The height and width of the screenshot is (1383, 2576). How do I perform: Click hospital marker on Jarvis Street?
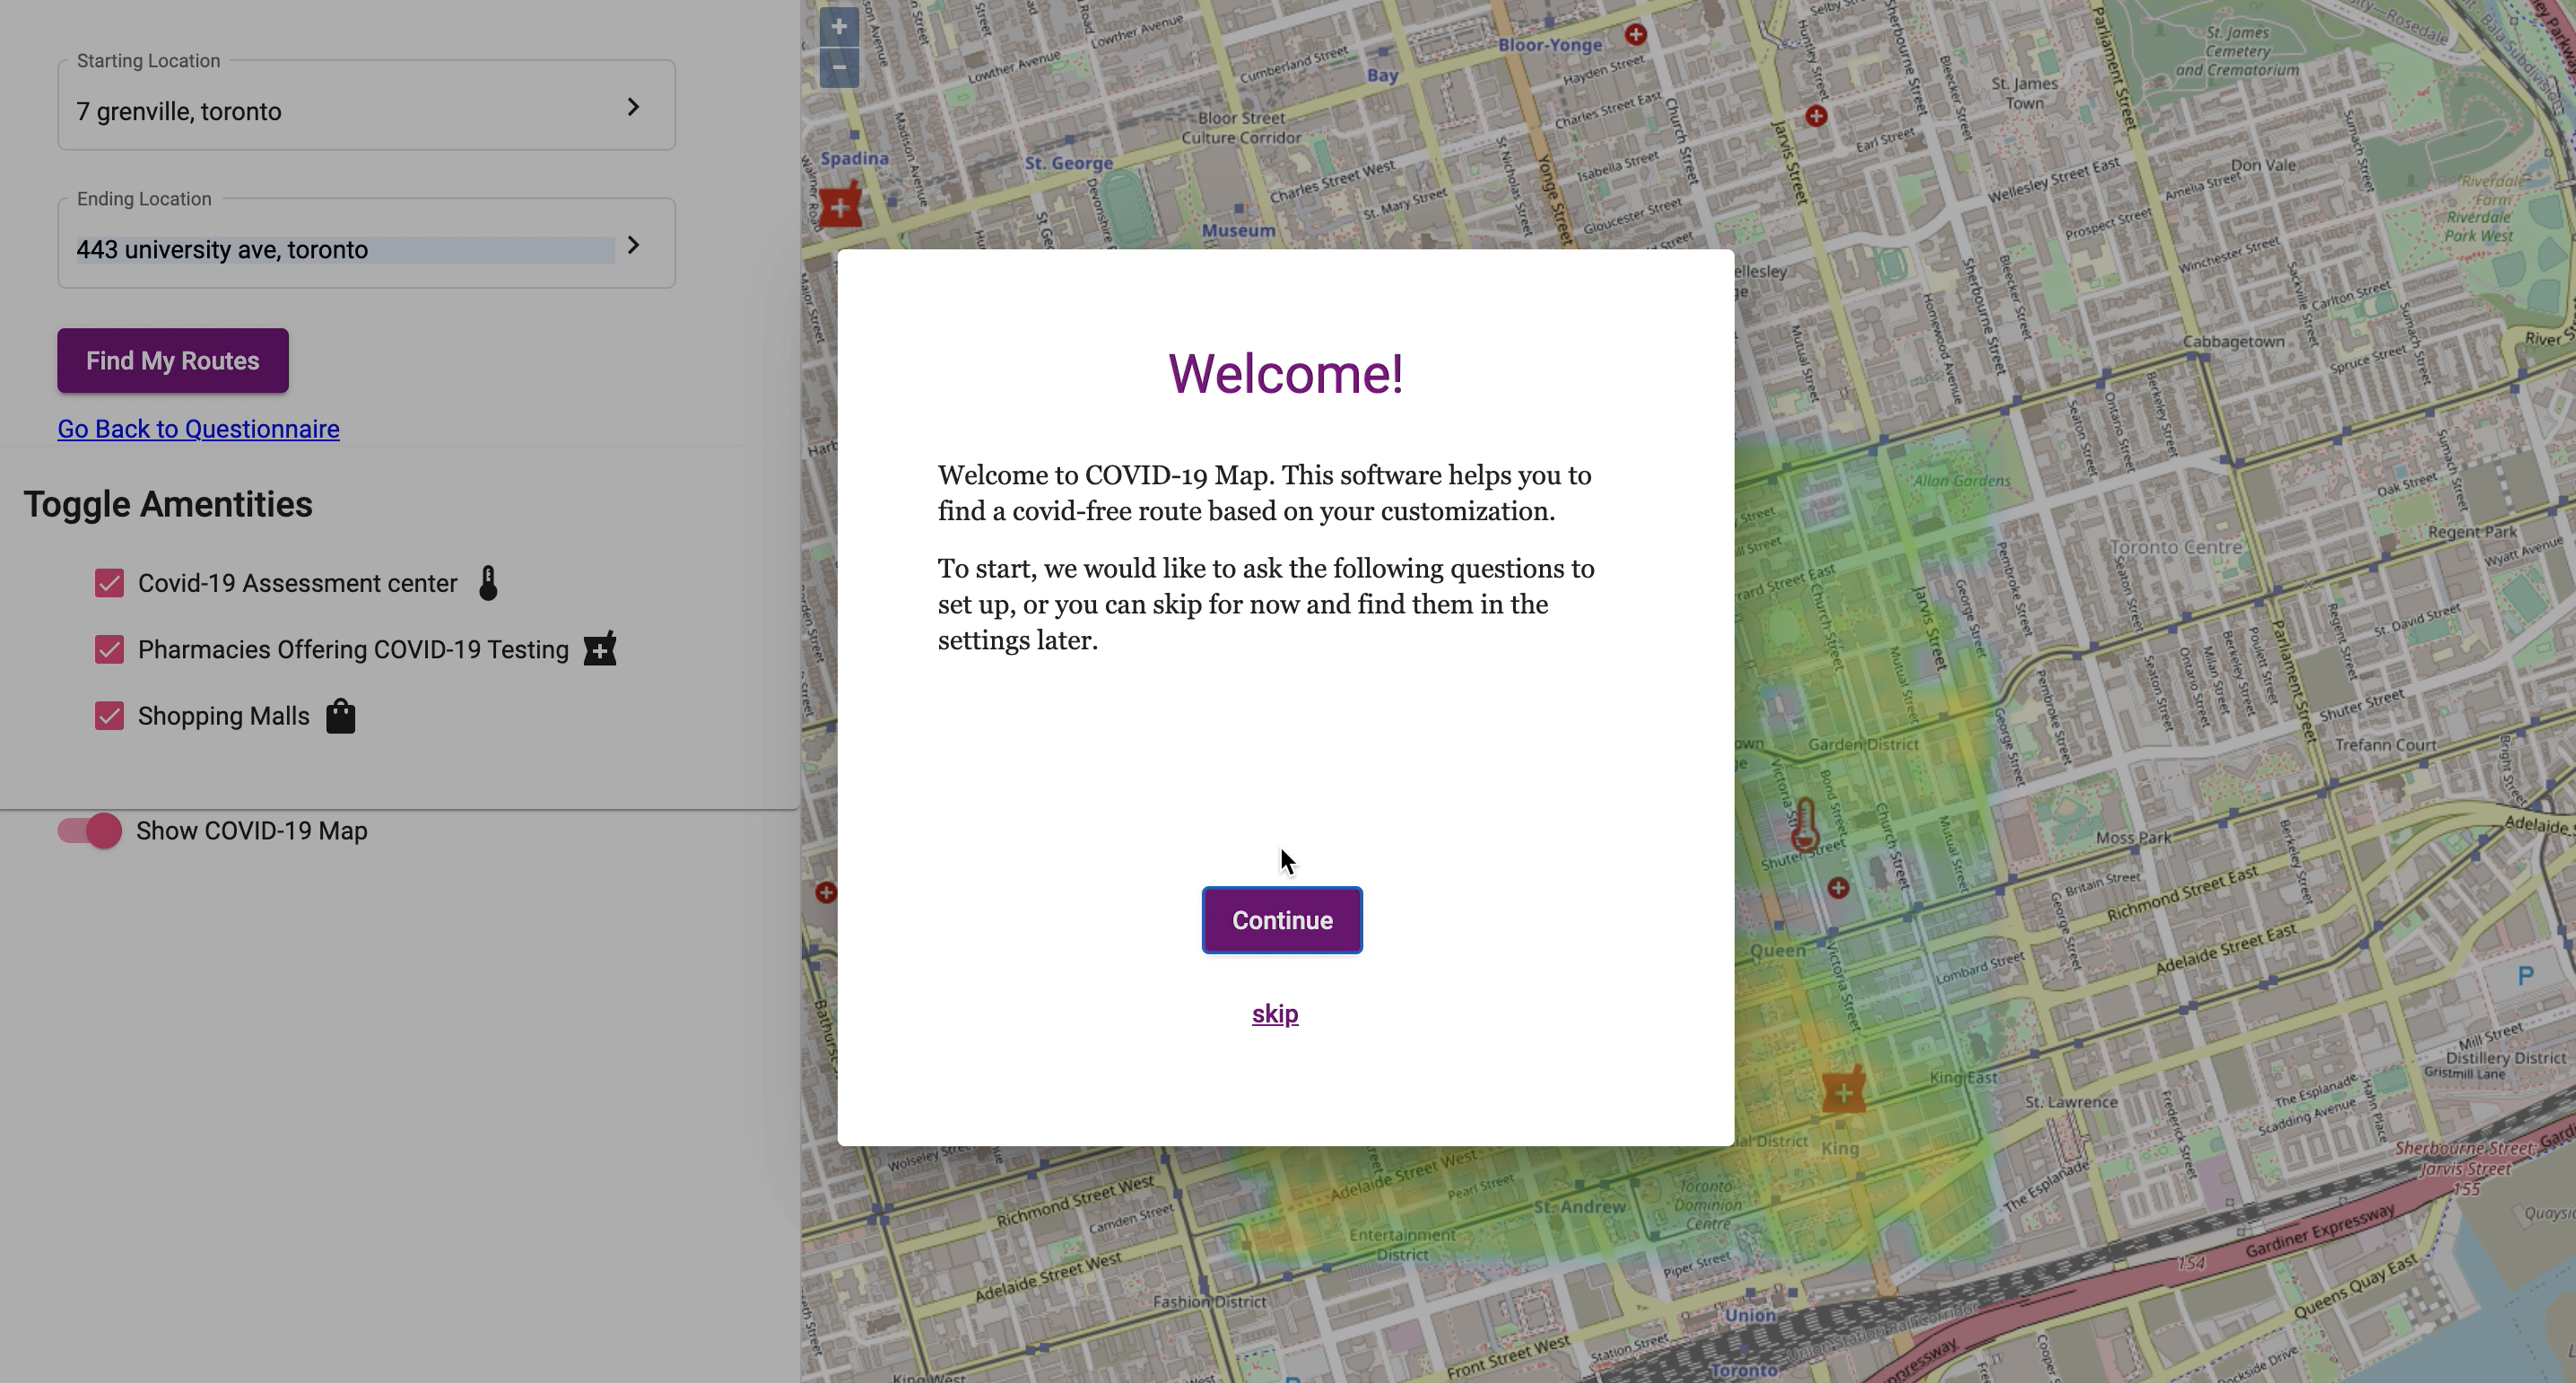coord(1816,116)
